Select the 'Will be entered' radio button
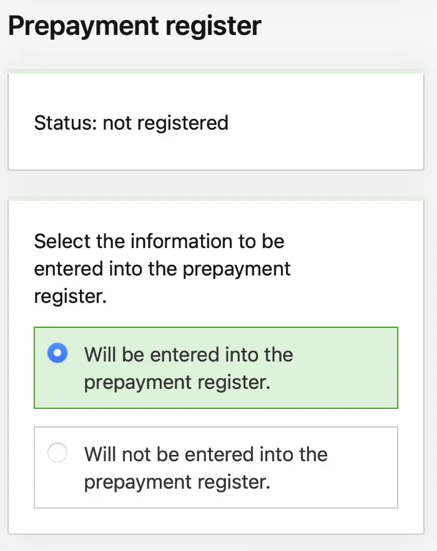The width and height of the screenshot is (437, 551). tap(57, 353)
